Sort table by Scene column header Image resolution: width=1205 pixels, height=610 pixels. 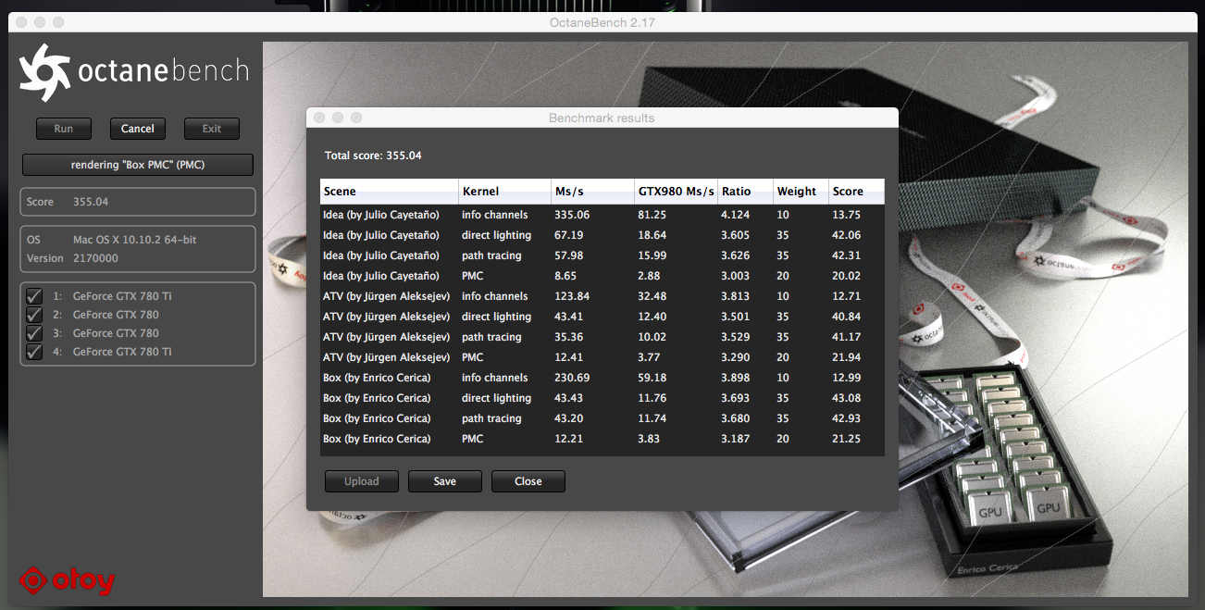click(x=389, y=192)
